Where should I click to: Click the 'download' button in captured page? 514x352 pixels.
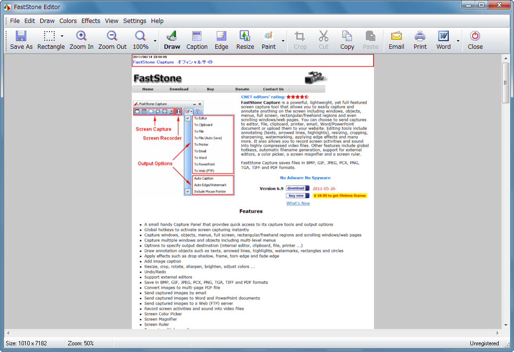[x=297, y=188]
